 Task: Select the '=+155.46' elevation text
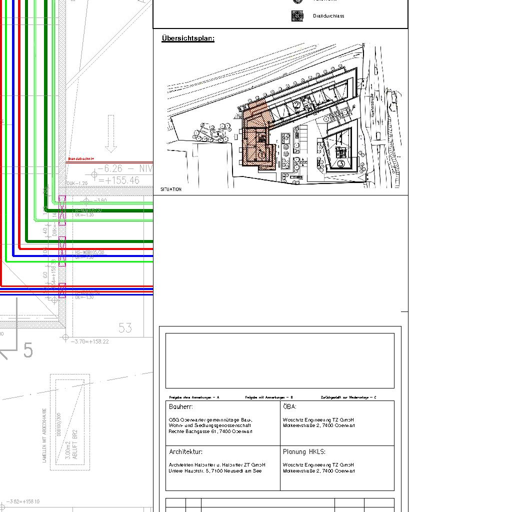[119, 180]
